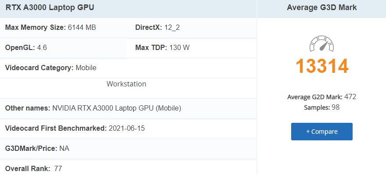
Task: Click the Videocard First Benchmarked date 2021-06-15
Action: click(127, 128)
